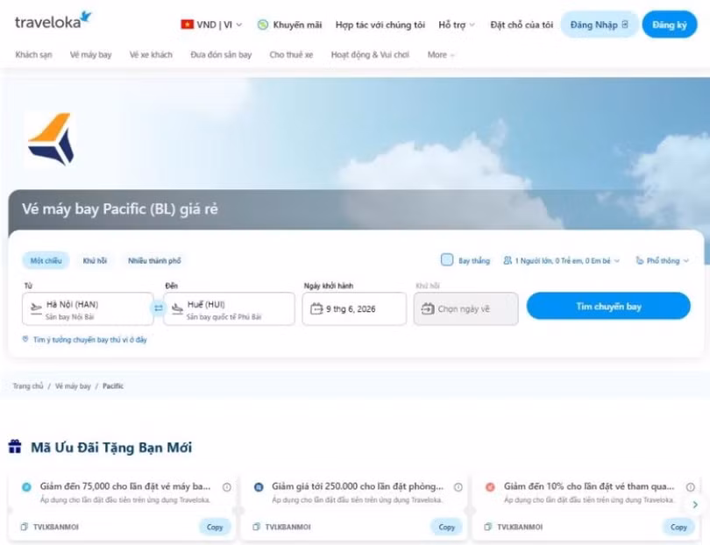This screenshot has height=545, width=710.
Task: Click the passengers people icon
Action: click(508, 261)
